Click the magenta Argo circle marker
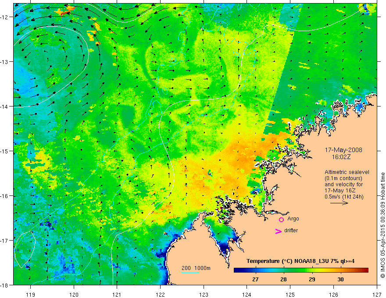The image size is (386, 298). (x=281, y=220)
